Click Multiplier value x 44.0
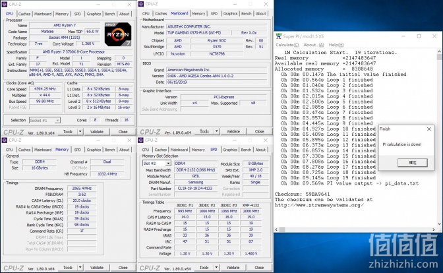The width and height of the screenshot is (443, 273). tap(45, 95)
